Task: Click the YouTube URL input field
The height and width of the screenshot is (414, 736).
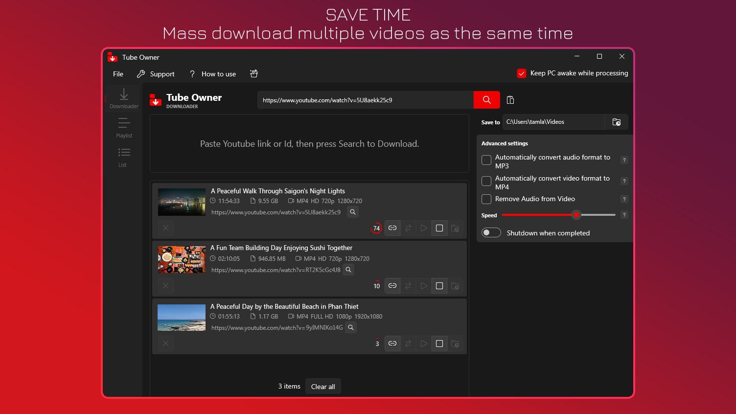Action: pyautogui.click(x=365, y=100)
